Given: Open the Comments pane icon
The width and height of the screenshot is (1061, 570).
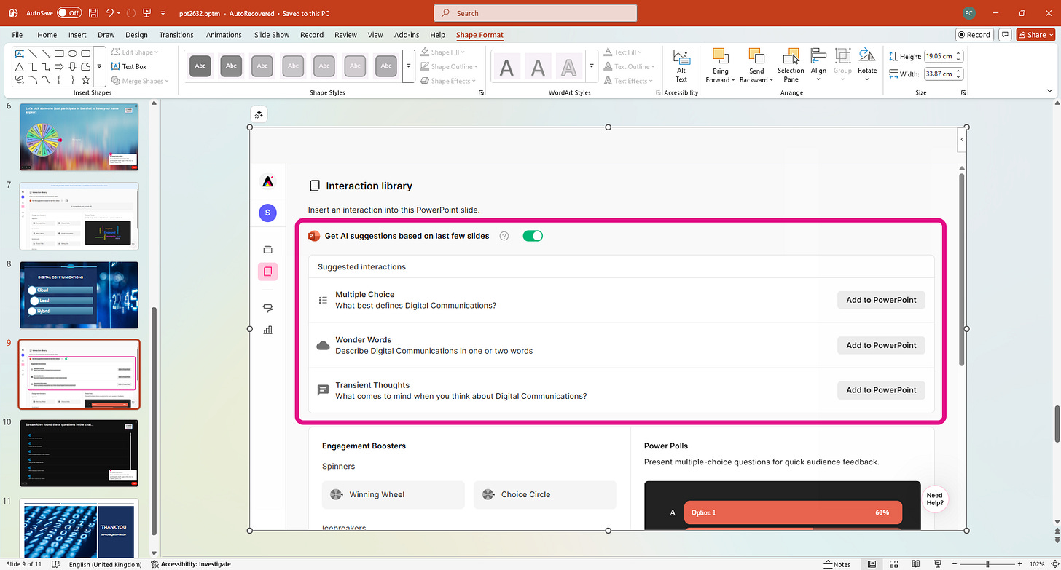Looking at the screenshot, I should tap(1006, 34).
